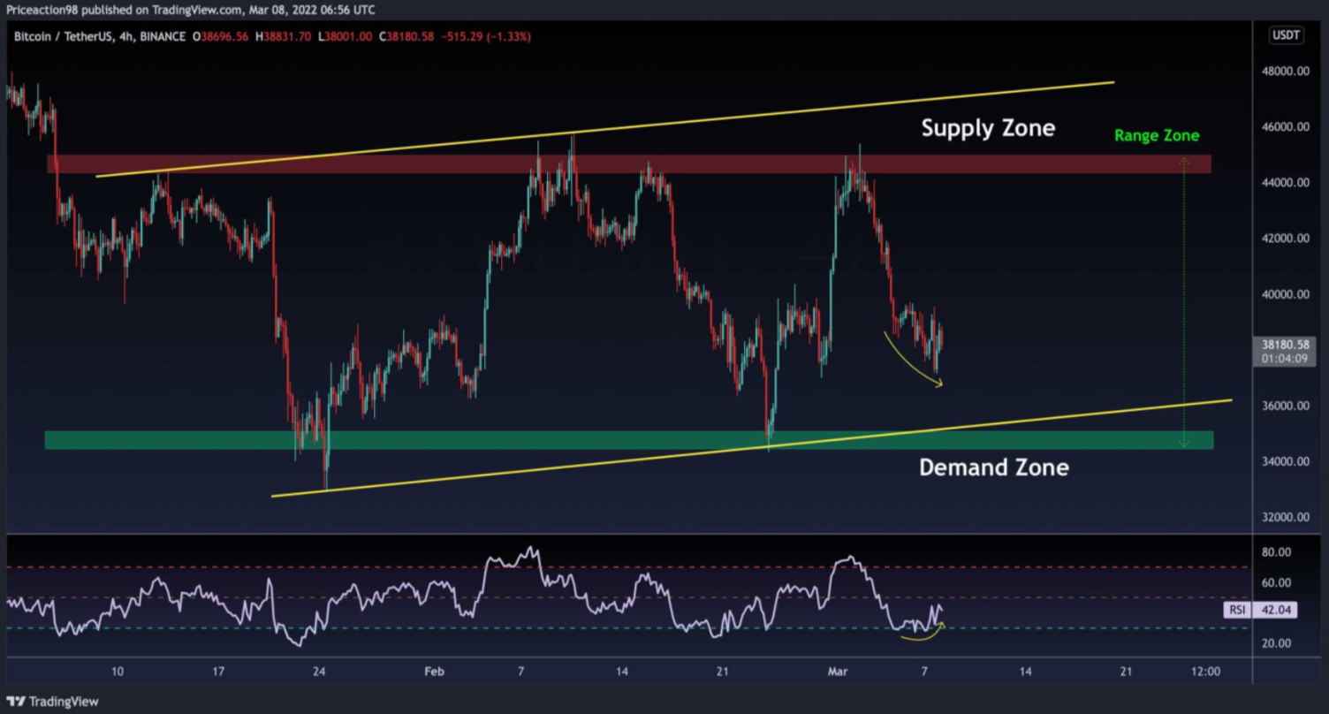Select the yellow curved arrow near recent candles
Image resolution: width=1329 pixels, height=714 pixels.
coord(913,362)
